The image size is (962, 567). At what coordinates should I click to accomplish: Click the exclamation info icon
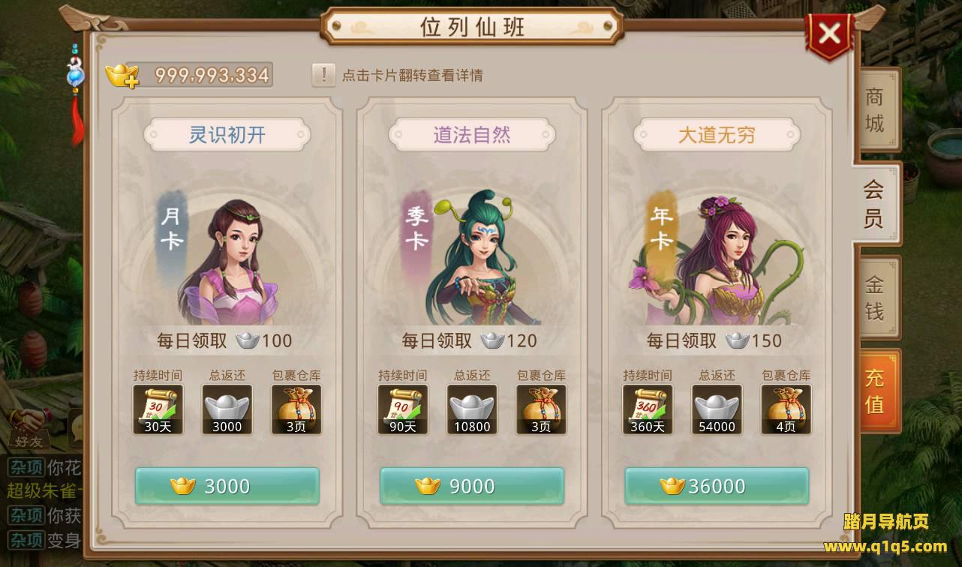click(323, 74)
